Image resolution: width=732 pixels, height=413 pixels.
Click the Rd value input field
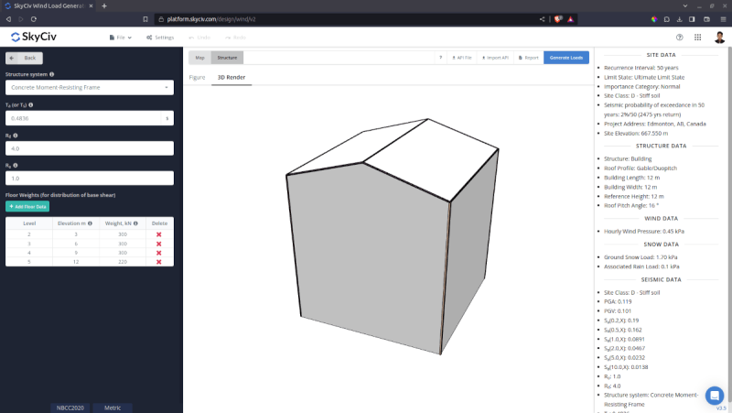[x=89, y=147]
